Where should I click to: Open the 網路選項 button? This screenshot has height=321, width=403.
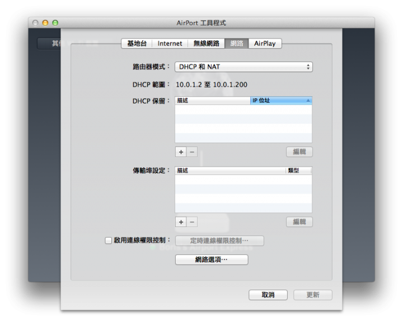point(212,259)
